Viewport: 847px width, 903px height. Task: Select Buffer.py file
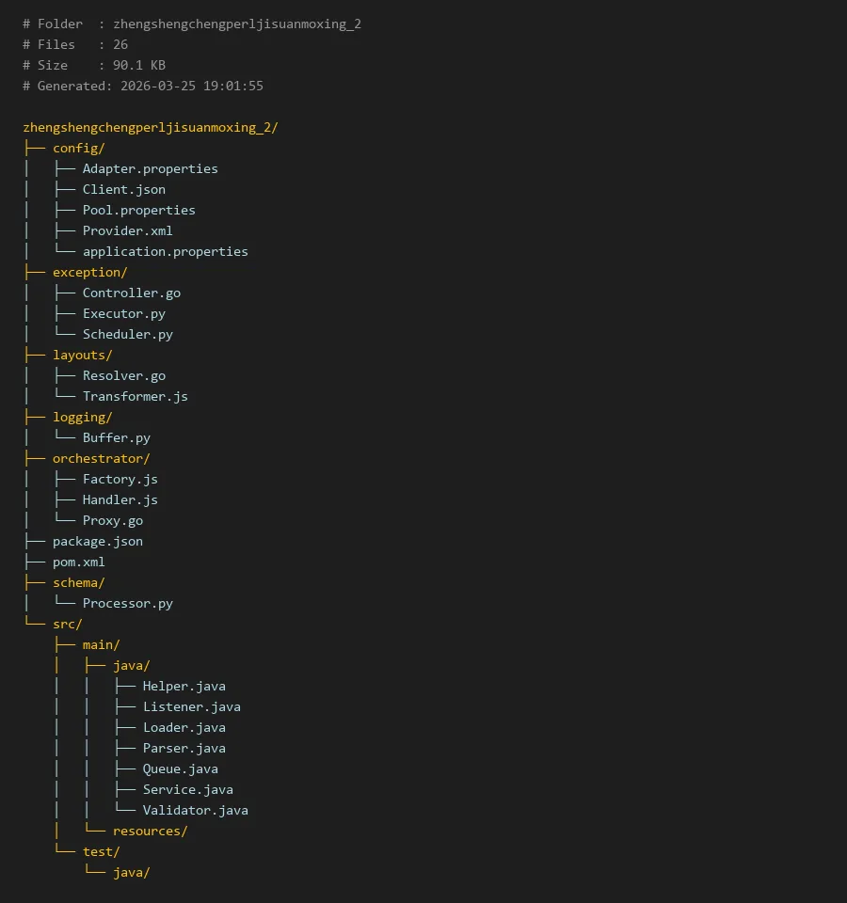[x=116, y=437]
